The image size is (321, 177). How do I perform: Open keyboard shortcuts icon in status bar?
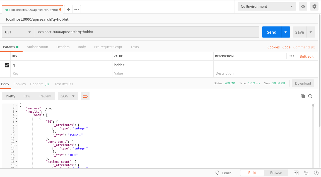pos(306,173)
